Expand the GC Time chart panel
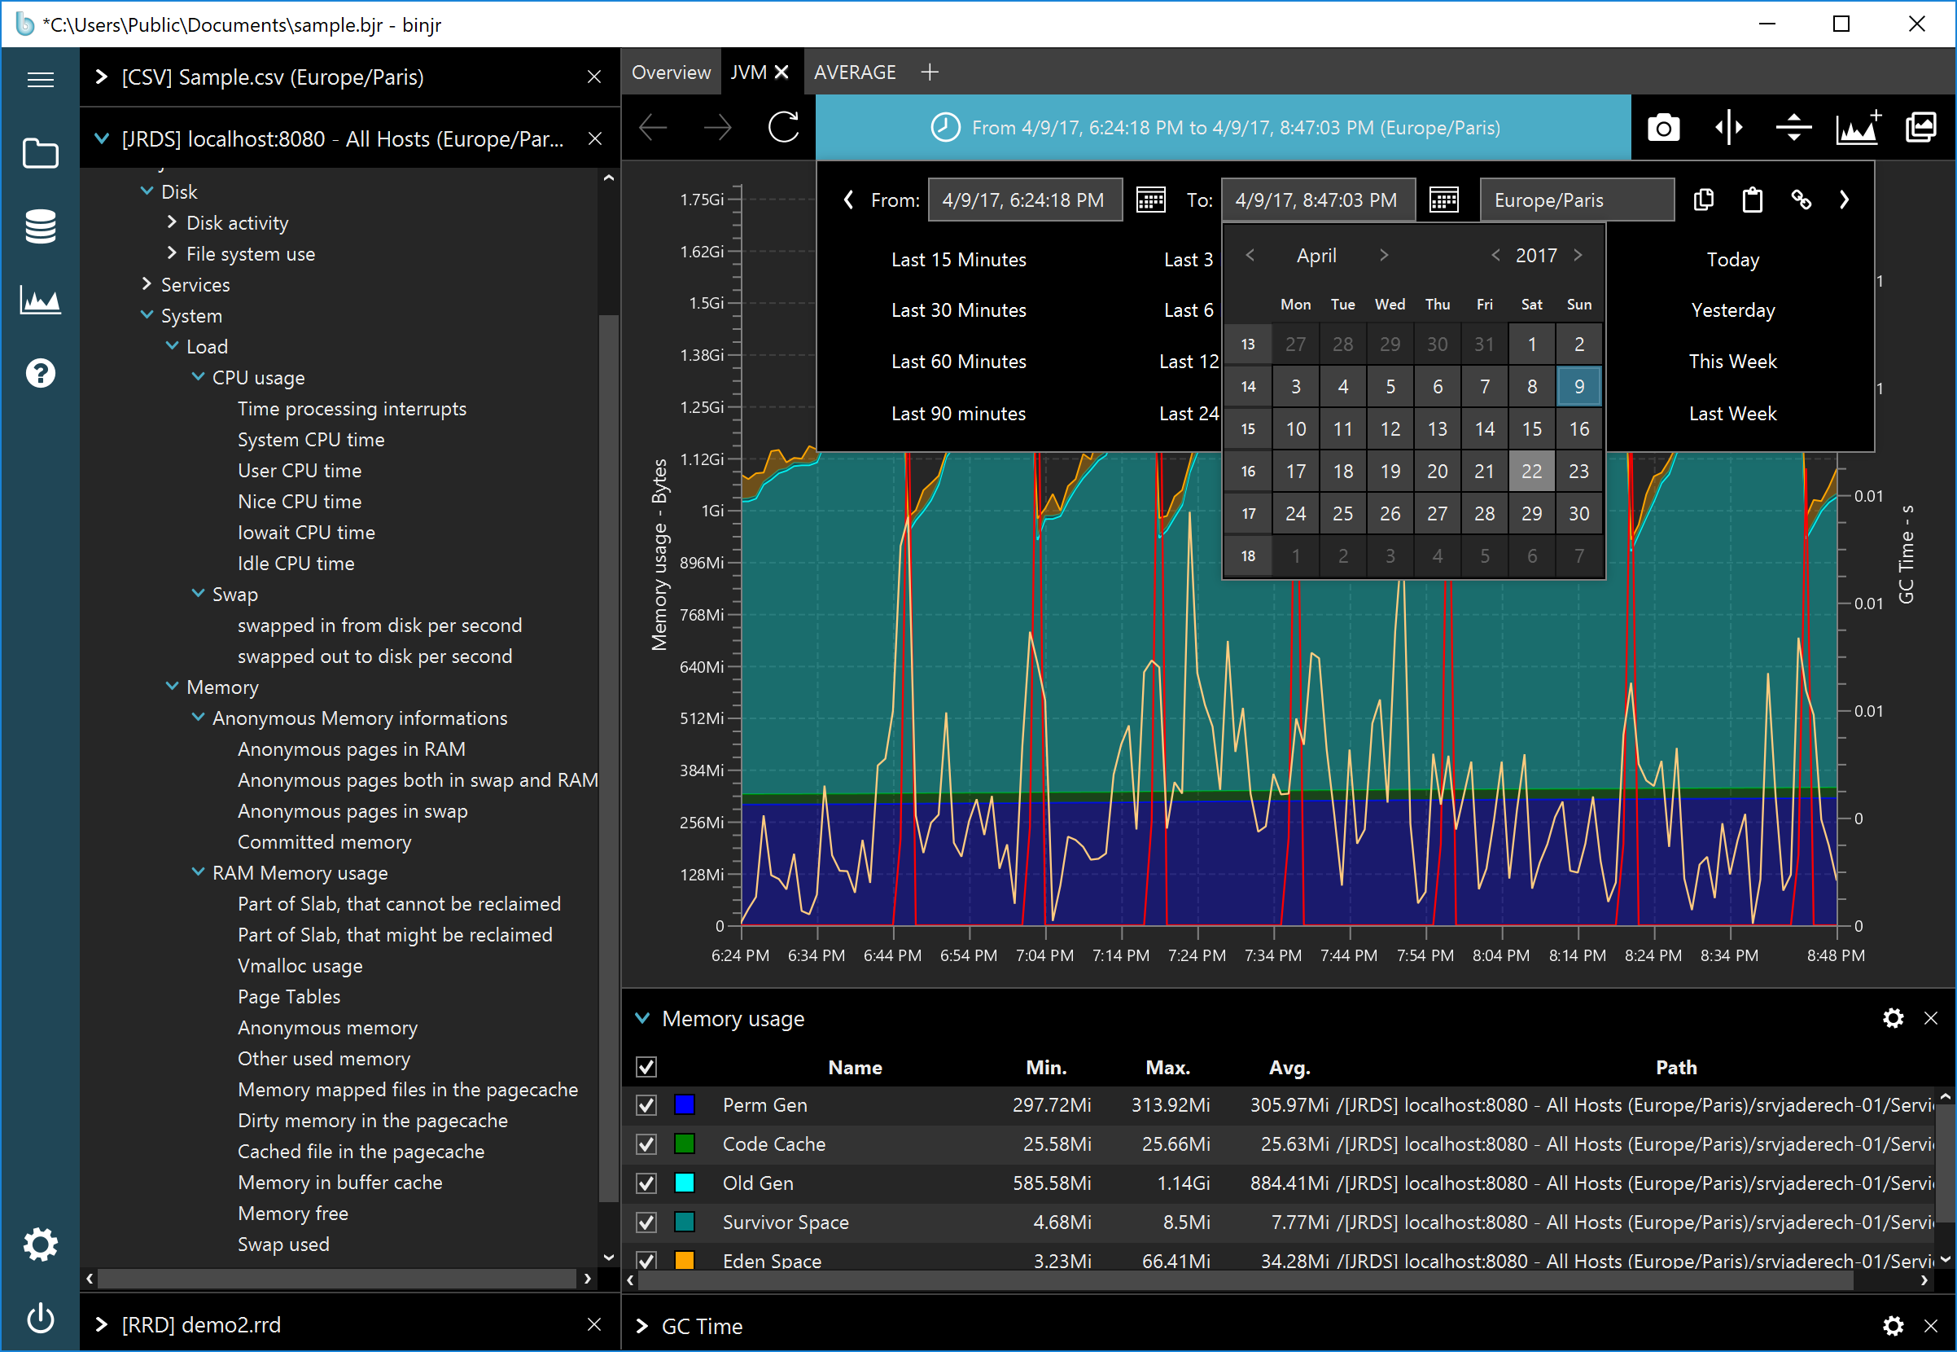1957x1352 pixels. point(642,1326)
